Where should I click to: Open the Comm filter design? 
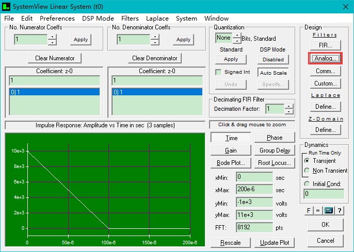[x=325, y=71]
